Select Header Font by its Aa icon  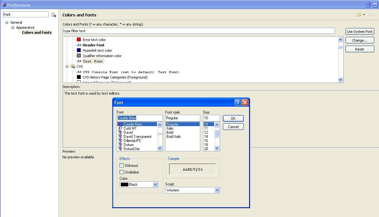79,45
